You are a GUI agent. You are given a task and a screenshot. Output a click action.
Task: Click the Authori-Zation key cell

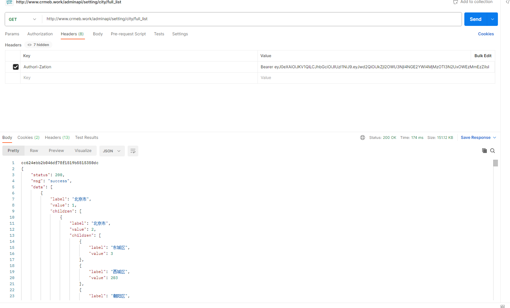[139, 67]
